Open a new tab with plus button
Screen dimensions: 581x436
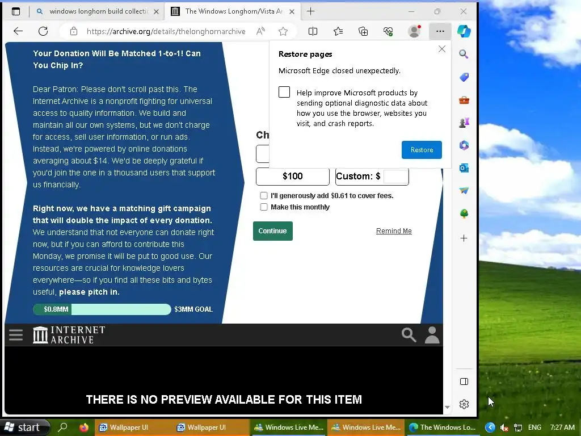310,11
